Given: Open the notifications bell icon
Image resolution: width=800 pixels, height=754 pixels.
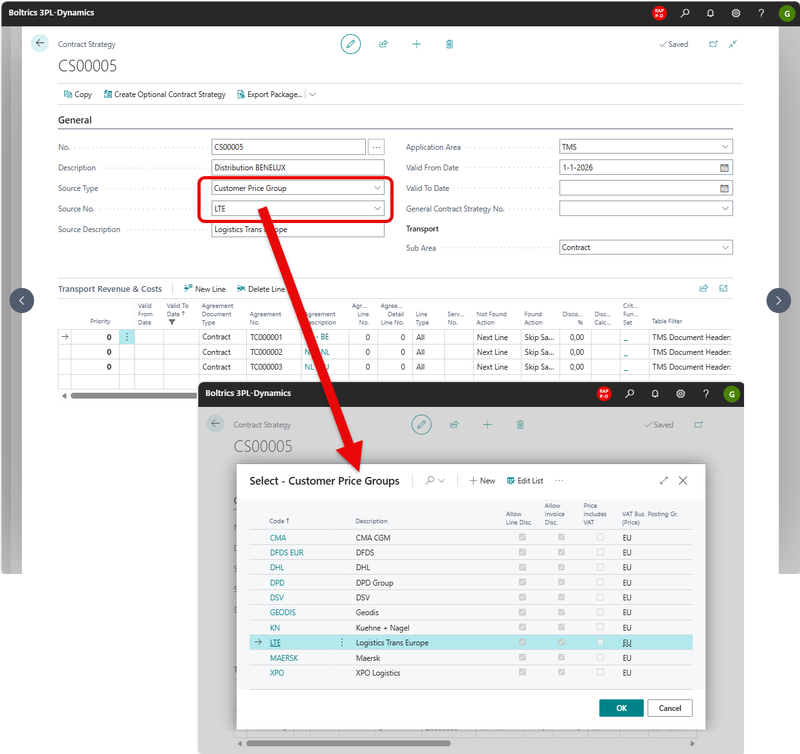Looking at the screenshot, I should (x=711, y=13).
